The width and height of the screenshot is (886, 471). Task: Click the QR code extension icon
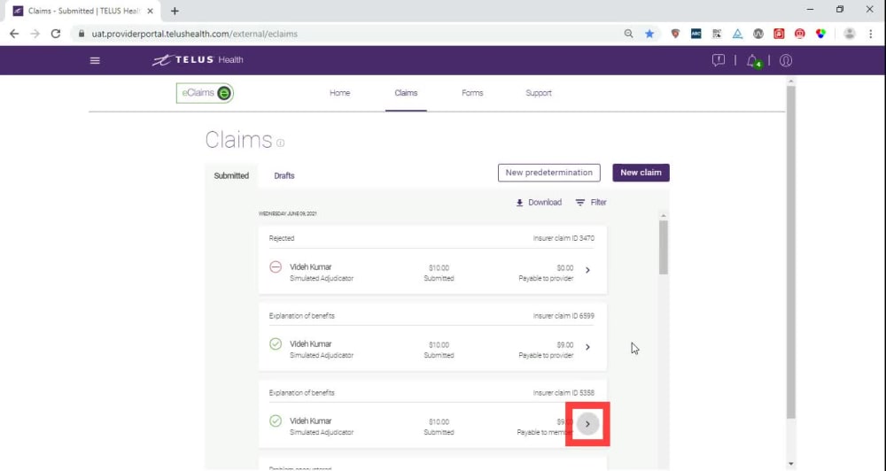(x=717, y=34)
